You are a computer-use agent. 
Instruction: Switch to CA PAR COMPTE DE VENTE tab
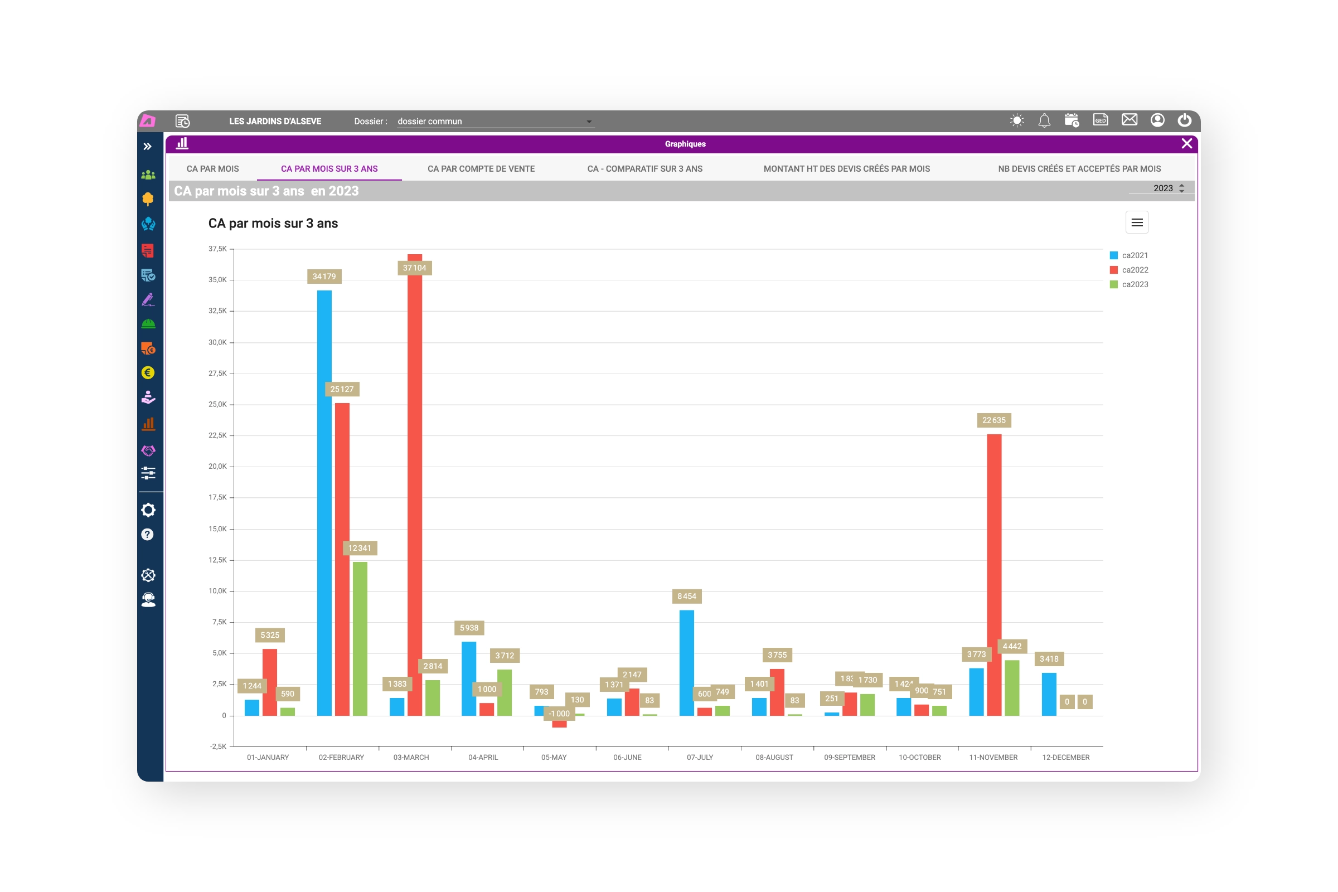481,169
